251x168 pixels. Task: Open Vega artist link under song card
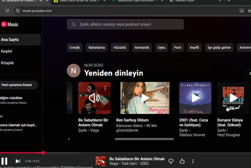pos(95,130)
